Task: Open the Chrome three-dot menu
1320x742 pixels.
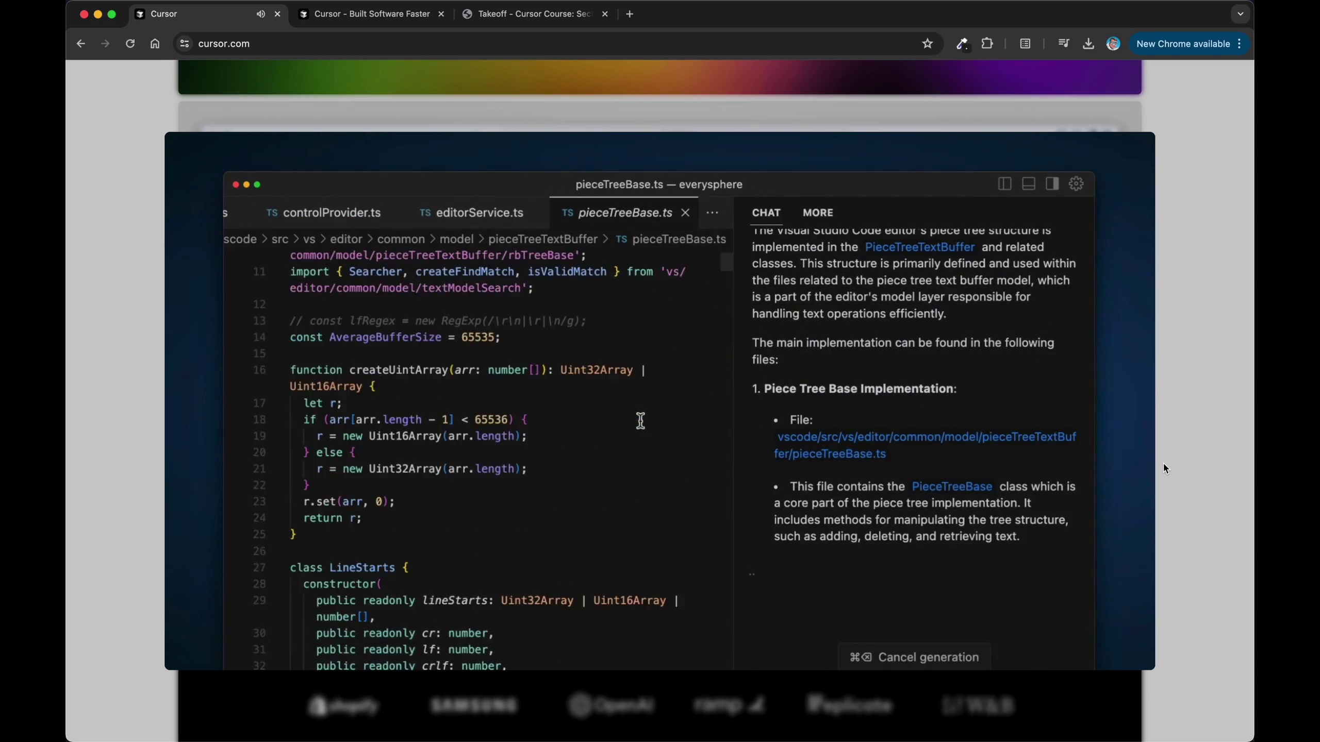Action: [x=1239, y=44]
